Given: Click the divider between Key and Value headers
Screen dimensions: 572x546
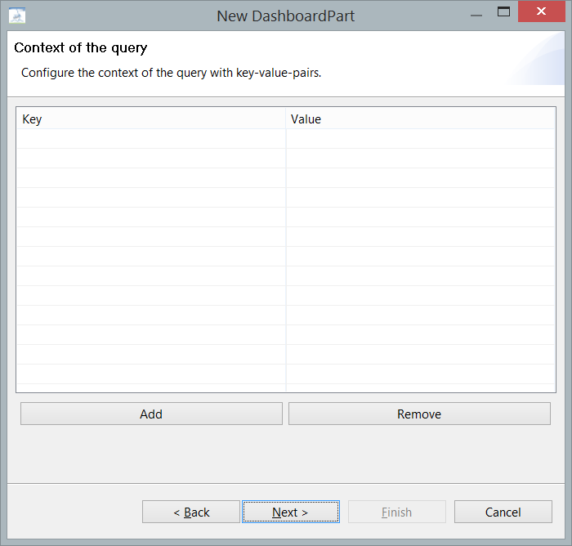Looking at the screenshot, I should tap(286, 119).
